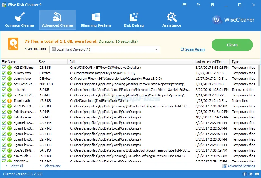This screenshot has height=178, width=261.
Task: Click the 23.6 KB size cell
Action: [x=45, y=68]
